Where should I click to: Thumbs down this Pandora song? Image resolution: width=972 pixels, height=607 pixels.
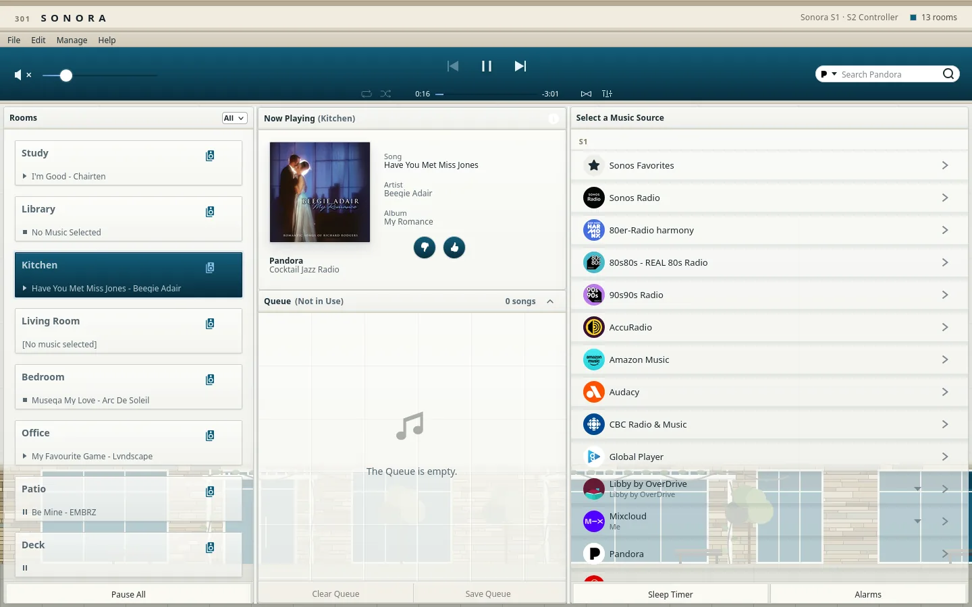[425, 248]
